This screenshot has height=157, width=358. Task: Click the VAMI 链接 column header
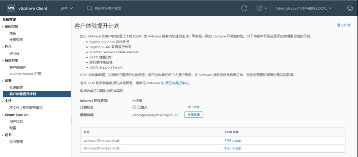coord(231,132)
